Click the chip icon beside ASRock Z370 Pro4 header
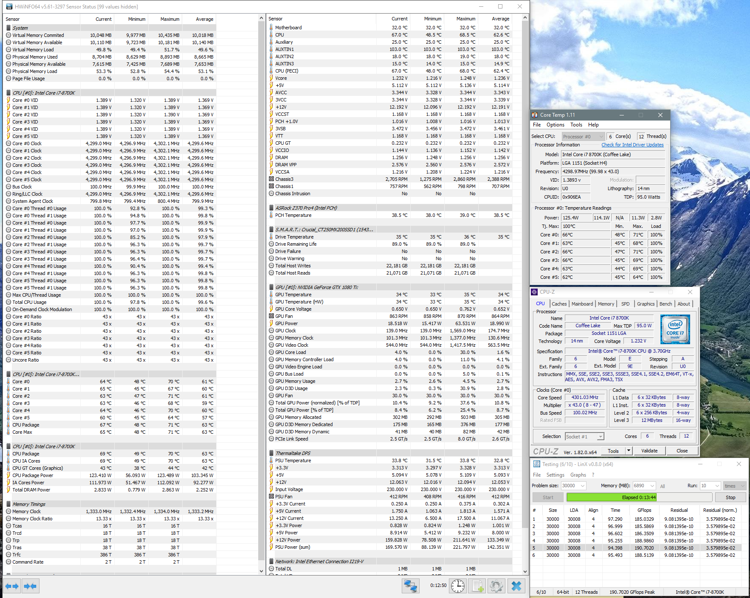This screenshot has height=598, width=750. tap(271, 208)
